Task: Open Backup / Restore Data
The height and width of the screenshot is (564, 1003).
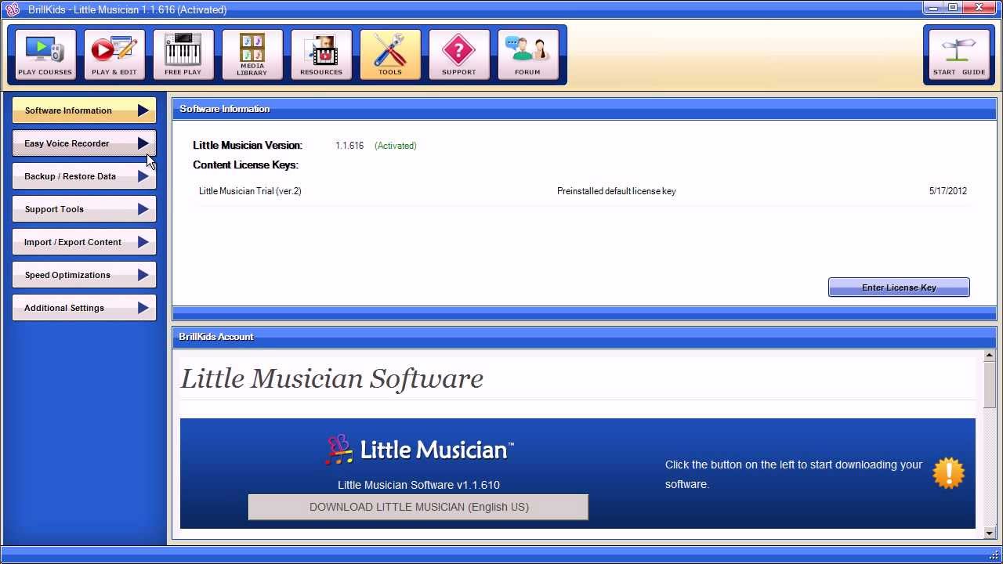Action: 84,176
